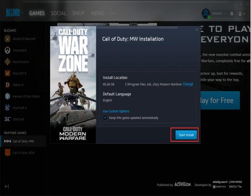Expand Use Custom Options
This screenshot has width=251, height=196.
116,111
